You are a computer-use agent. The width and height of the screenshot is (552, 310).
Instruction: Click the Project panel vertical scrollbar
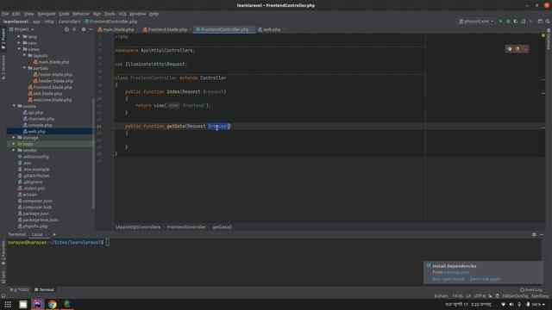point(93,153)
